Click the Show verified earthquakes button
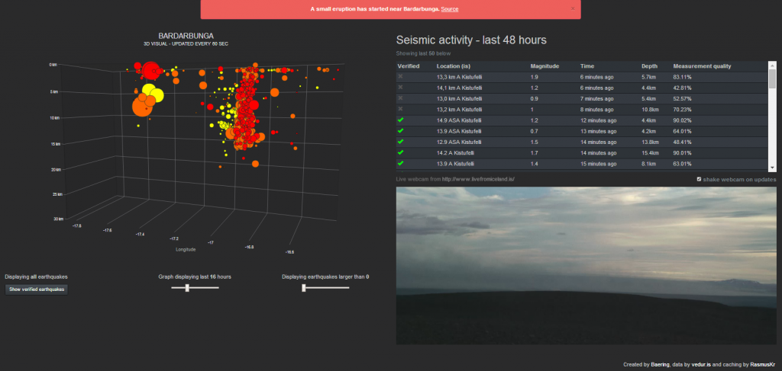This screenshot has height=371, width=782. click(x=37, y=289)
